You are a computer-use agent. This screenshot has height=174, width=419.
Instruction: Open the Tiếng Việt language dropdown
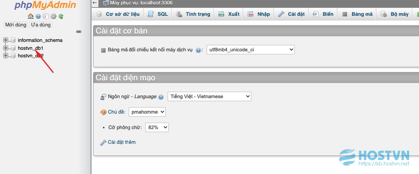pos(209,97)
